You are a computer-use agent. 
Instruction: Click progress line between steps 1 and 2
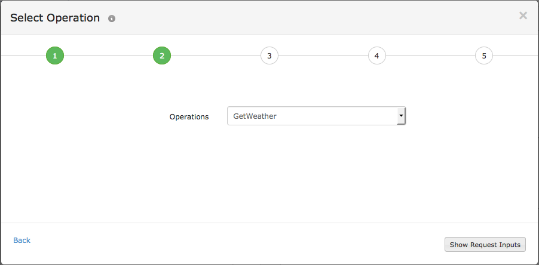(x=108, y=56)
